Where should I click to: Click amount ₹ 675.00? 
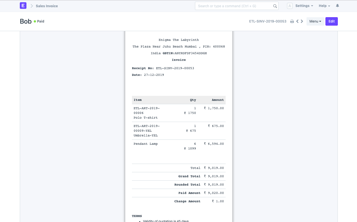[216, 126]
